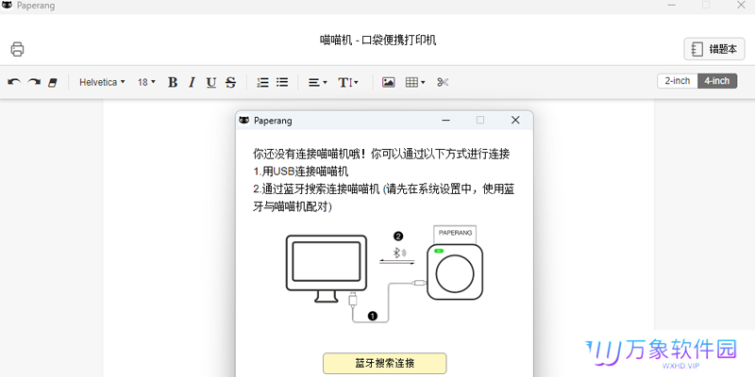Click the main window Paperang cat icon
Viewport: 755px width, 377px height.
pyautogui.click(x=8, y=6)
